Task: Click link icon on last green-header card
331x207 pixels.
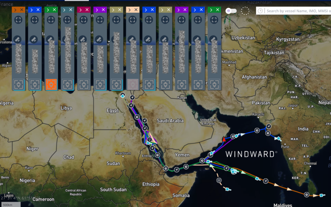Action: click(x=213, y=39)
